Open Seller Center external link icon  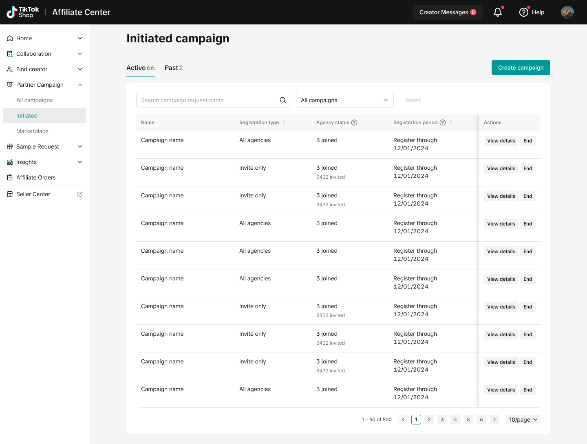(x=80, y=194)
